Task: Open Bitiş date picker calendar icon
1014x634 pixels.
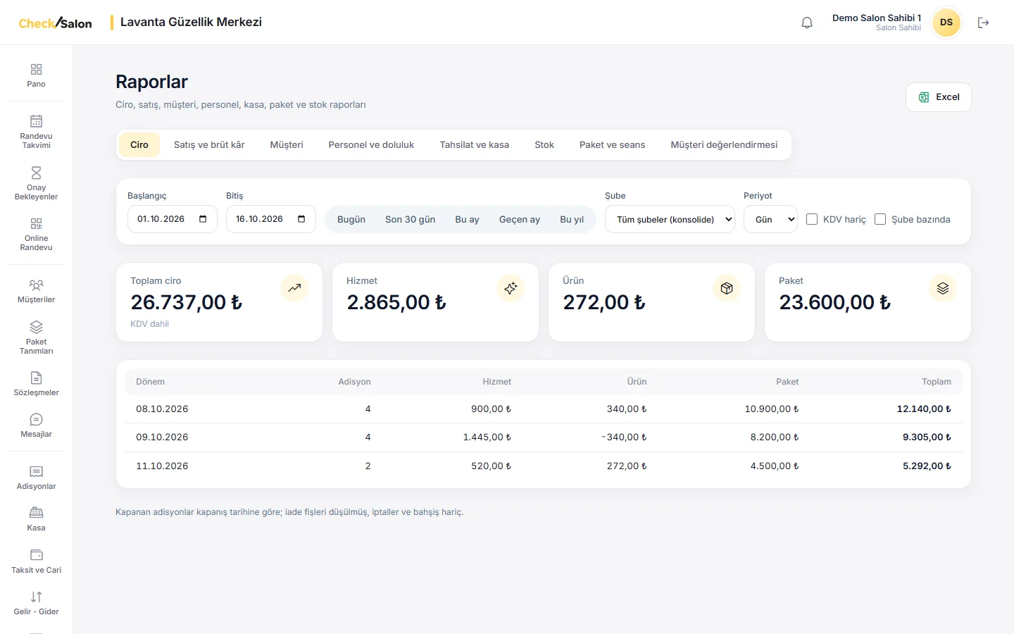Action: click(x=301, y=219)
